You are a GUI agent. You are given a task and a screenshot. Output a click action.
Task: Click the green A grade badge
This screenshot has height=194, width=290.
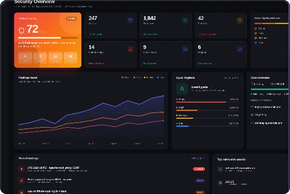(x=182, y=88)
